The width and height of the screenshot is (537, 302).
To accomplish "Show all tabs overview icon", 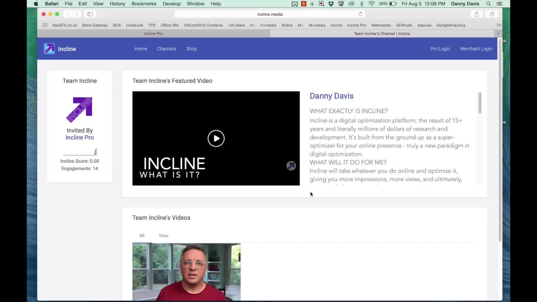I will coord(492,14).
